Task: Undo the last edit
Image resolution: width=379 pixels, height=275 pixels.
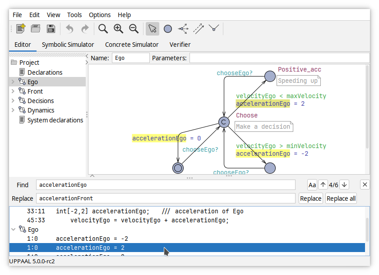Action: tap(69, 29)
